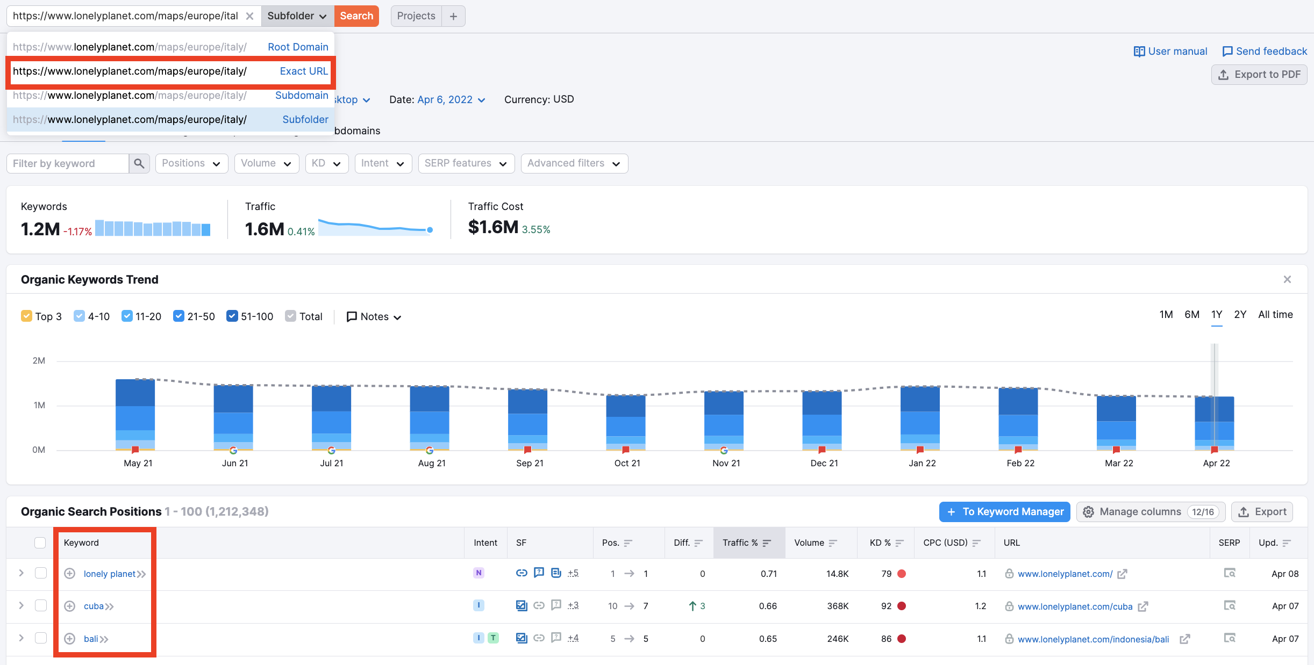Click the Apr 22 keywords bar
The image size is (1314, 665).
[1215, 423]
